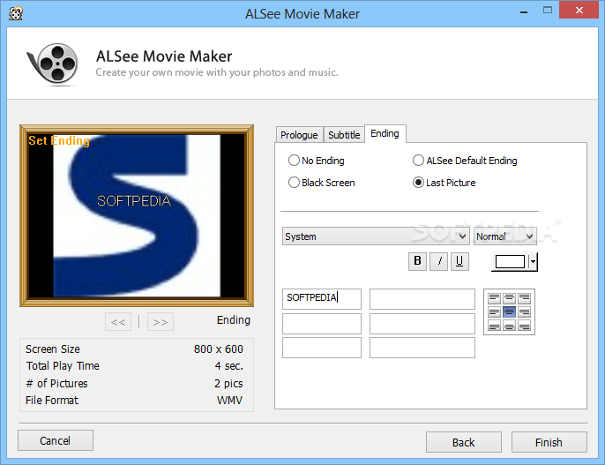605x465 pixels.
Task: Click empty field directly below SOFTPEDIA box
Action: 322,323
